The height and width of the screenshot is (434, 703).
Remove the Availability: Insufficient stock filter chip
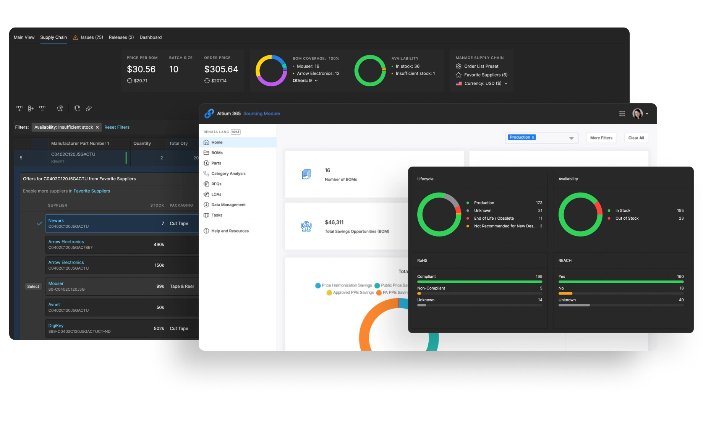(97, 127)
